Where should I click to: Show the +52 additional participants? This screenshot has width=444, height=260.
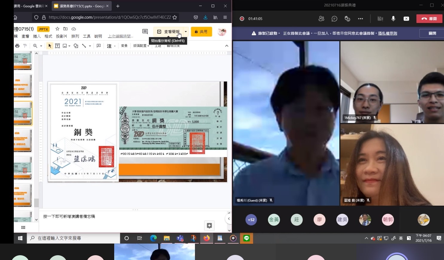point(251,220)
